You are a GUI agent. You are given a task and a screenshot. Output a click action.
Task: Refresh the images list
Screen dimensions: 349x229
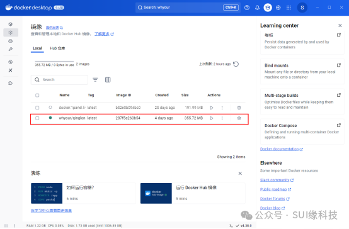point(236,64)
